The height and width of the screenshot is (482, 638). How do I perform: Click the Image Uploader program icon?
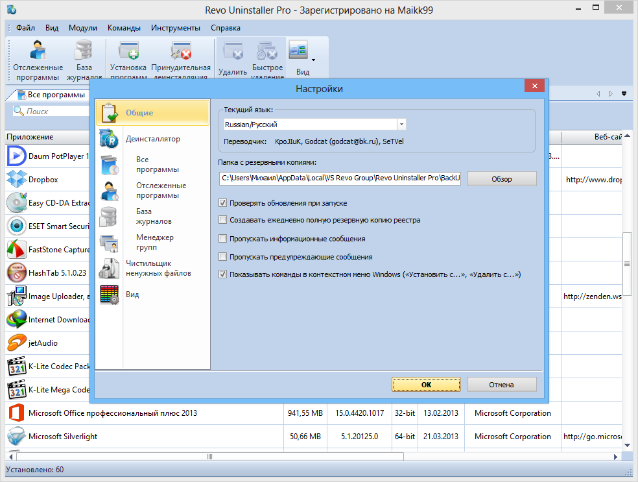[17, 296]
